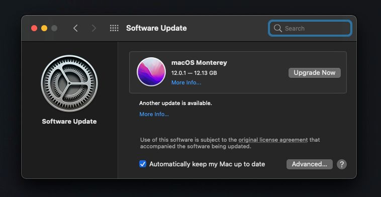Click the Software Update label below gear

[69, 122]
